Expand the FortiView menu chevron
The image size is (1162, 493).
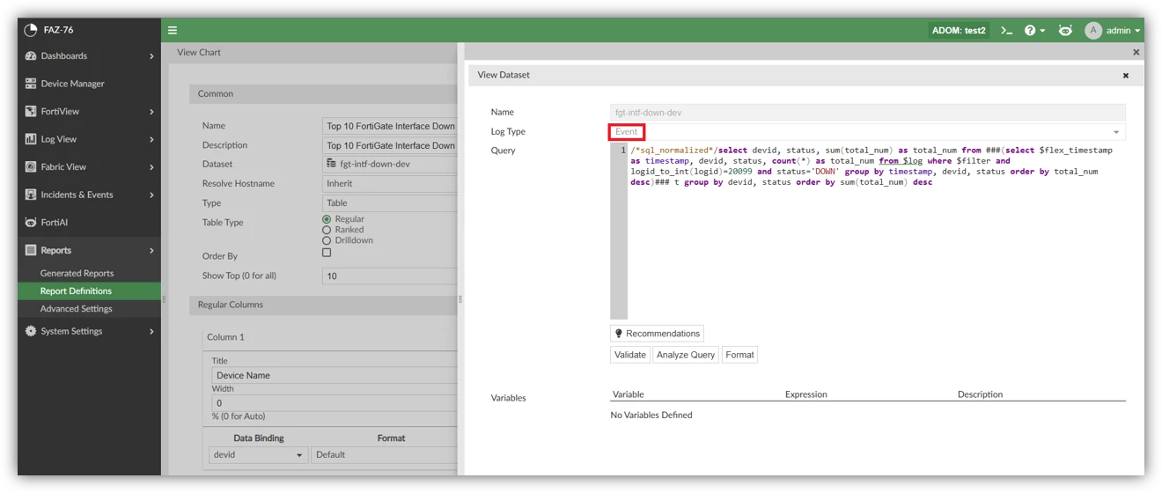pos(151,112)
